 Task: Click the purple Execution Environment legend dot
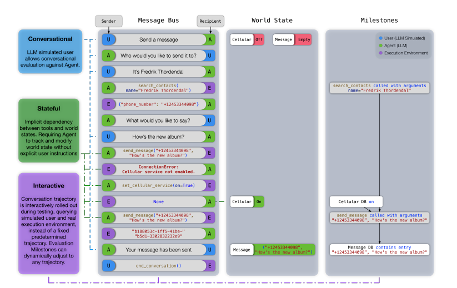pyautogui.click(x=379, y=53)
